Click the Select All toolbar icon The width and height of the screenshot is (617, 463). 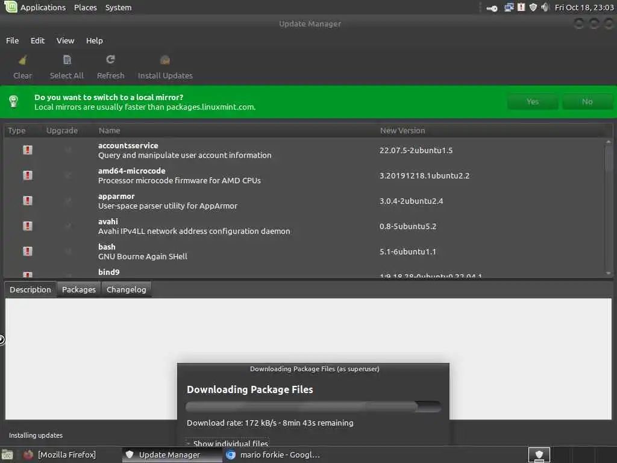point(67,60)
